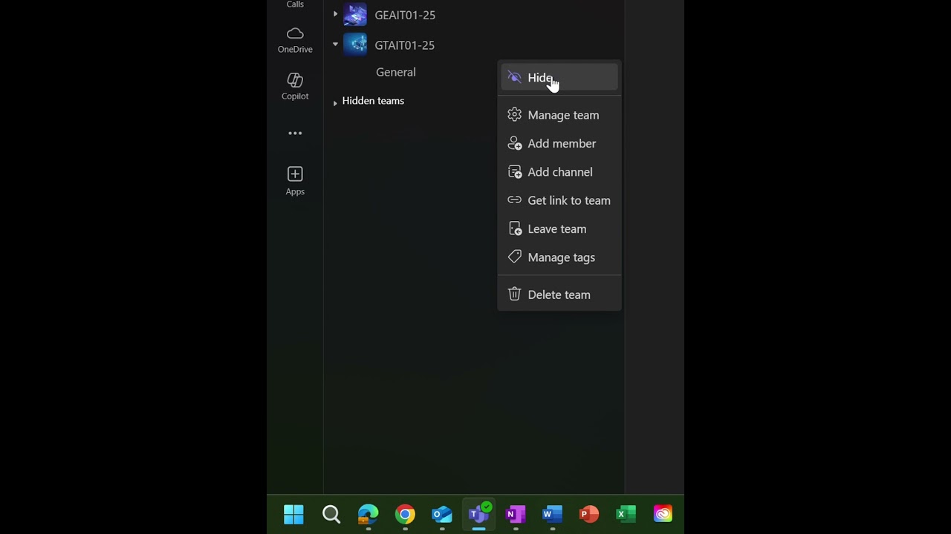The width and height of the screenshot is (951, 534).
Task: Select the GEAIT01-25 team avatar
Action: tap(355, 15)
